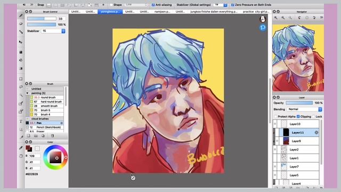Click the Snap off icon beside Snap label
Viewport: 341px width, 192px height.
tap(48, 5)
